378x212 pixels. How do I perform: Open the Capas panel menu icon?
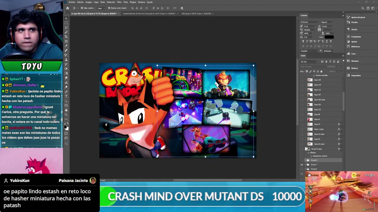point(343,55)
